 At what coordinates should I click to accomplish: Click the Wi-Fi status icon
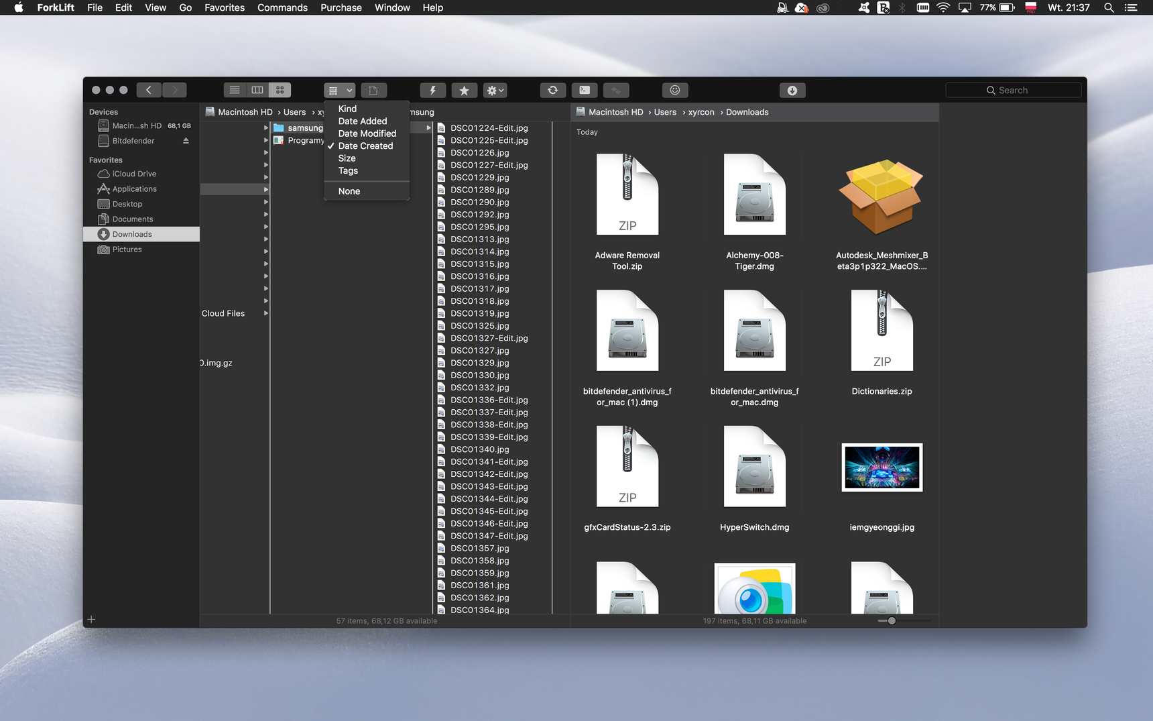[943, 7]
